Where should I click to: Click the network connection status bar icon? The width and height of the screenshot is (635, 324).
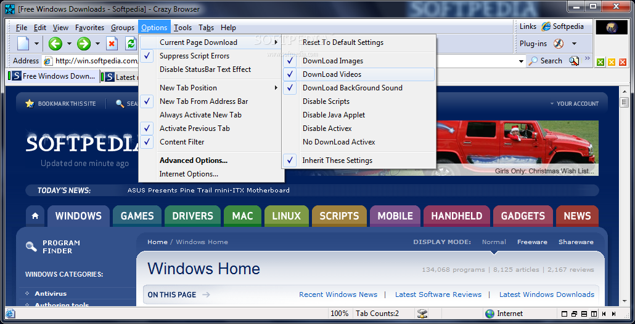(423, 314)
